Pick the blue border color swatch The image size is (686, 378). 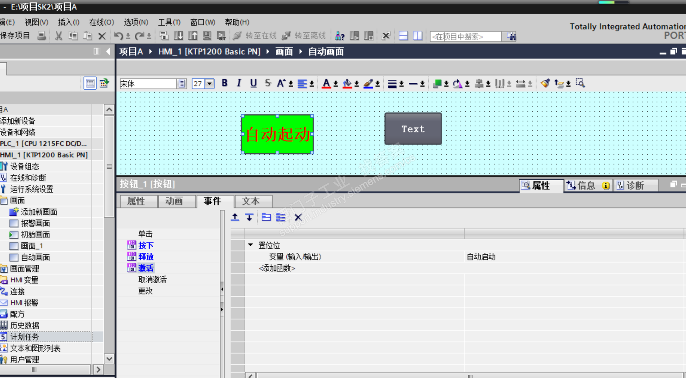pos(369,84)
